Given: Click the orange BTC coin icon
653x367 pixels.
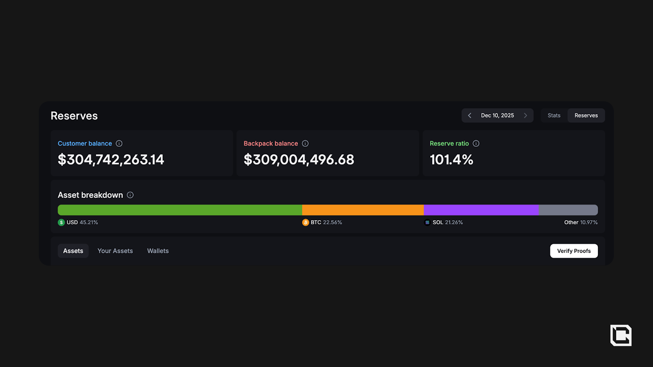Looking at the screenshot, I should 305,222.
